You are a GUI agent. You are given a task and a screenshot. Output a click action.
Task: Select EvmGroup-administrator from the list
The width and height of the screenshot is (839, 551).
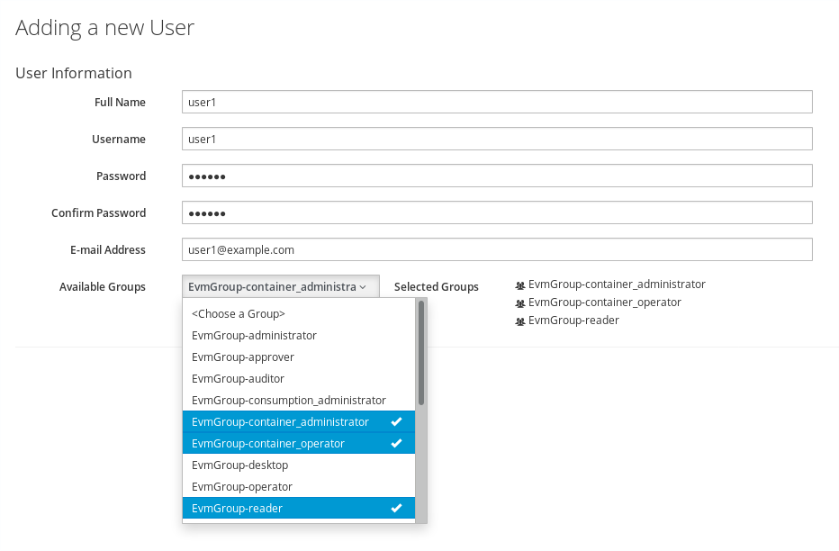(254, 336)
